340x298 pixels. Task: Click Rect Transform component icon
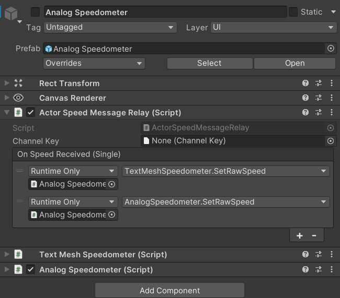[18, 83]
